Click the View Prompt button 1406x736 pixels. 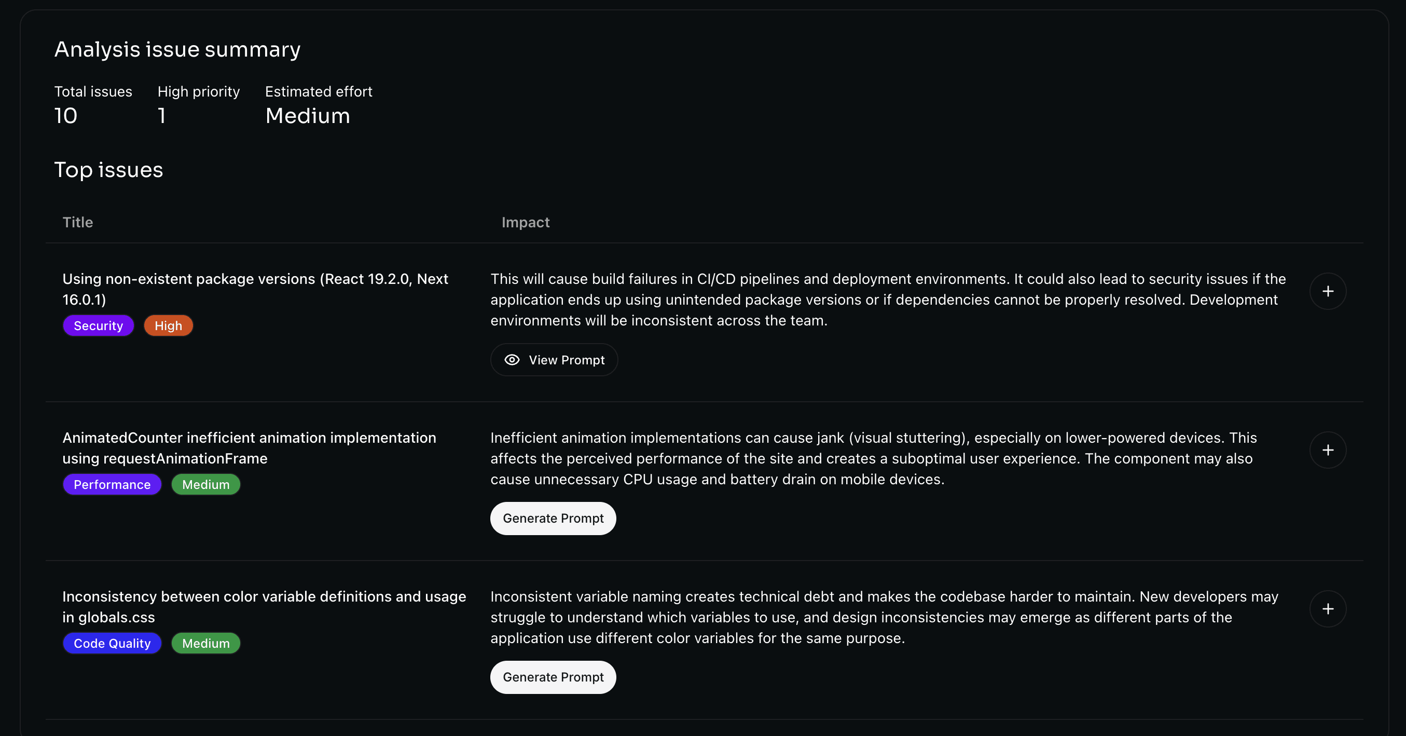point(554,360)
